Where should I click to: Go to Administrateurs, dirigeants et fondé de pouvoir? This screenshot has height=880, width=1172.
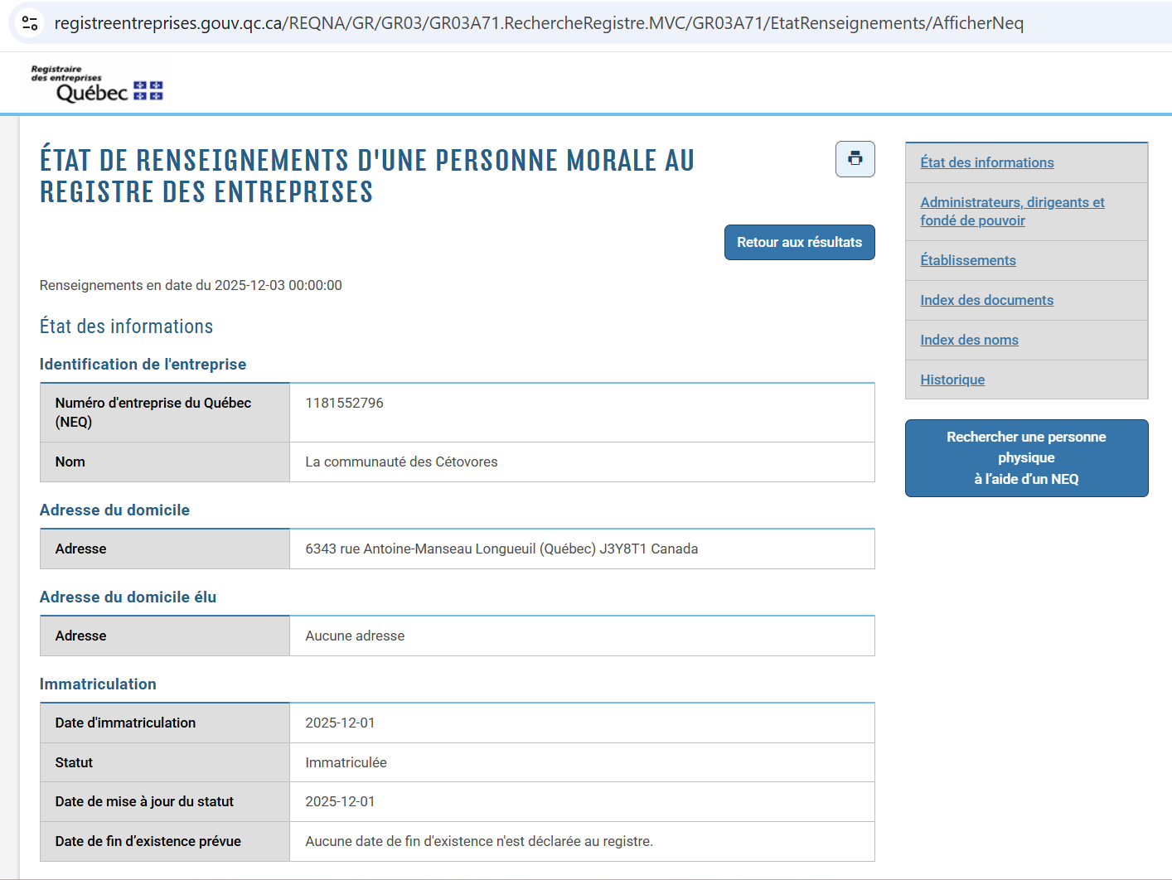[1011, 211]
